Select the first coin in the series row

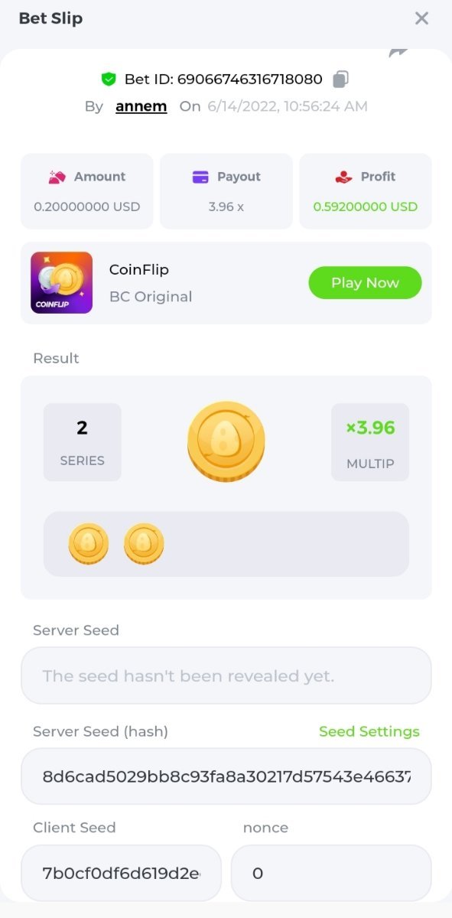pos(89,544)
